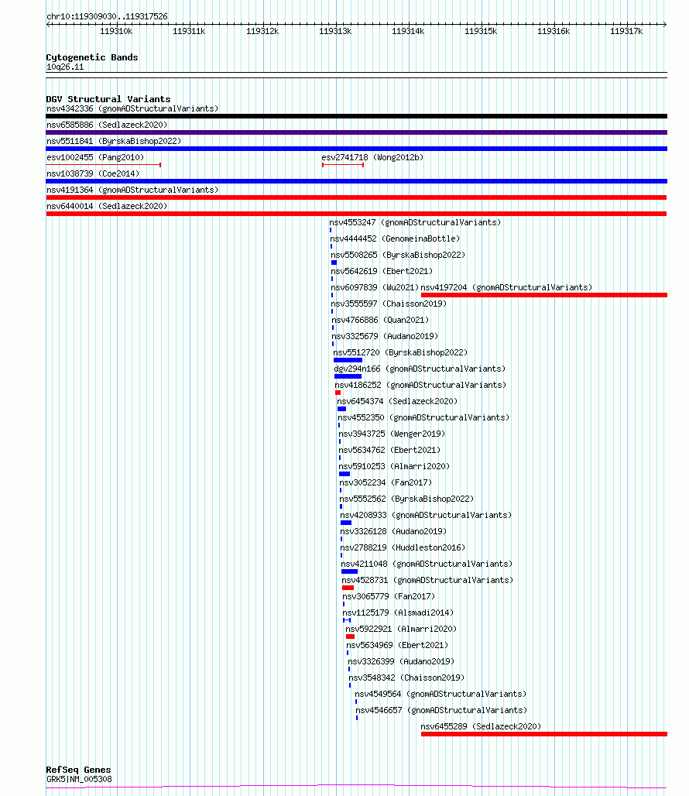The width and height of the screenshot is (689, 796).
Task: Click nsv2788219 Huddleston2016 label
Action: 403,547
